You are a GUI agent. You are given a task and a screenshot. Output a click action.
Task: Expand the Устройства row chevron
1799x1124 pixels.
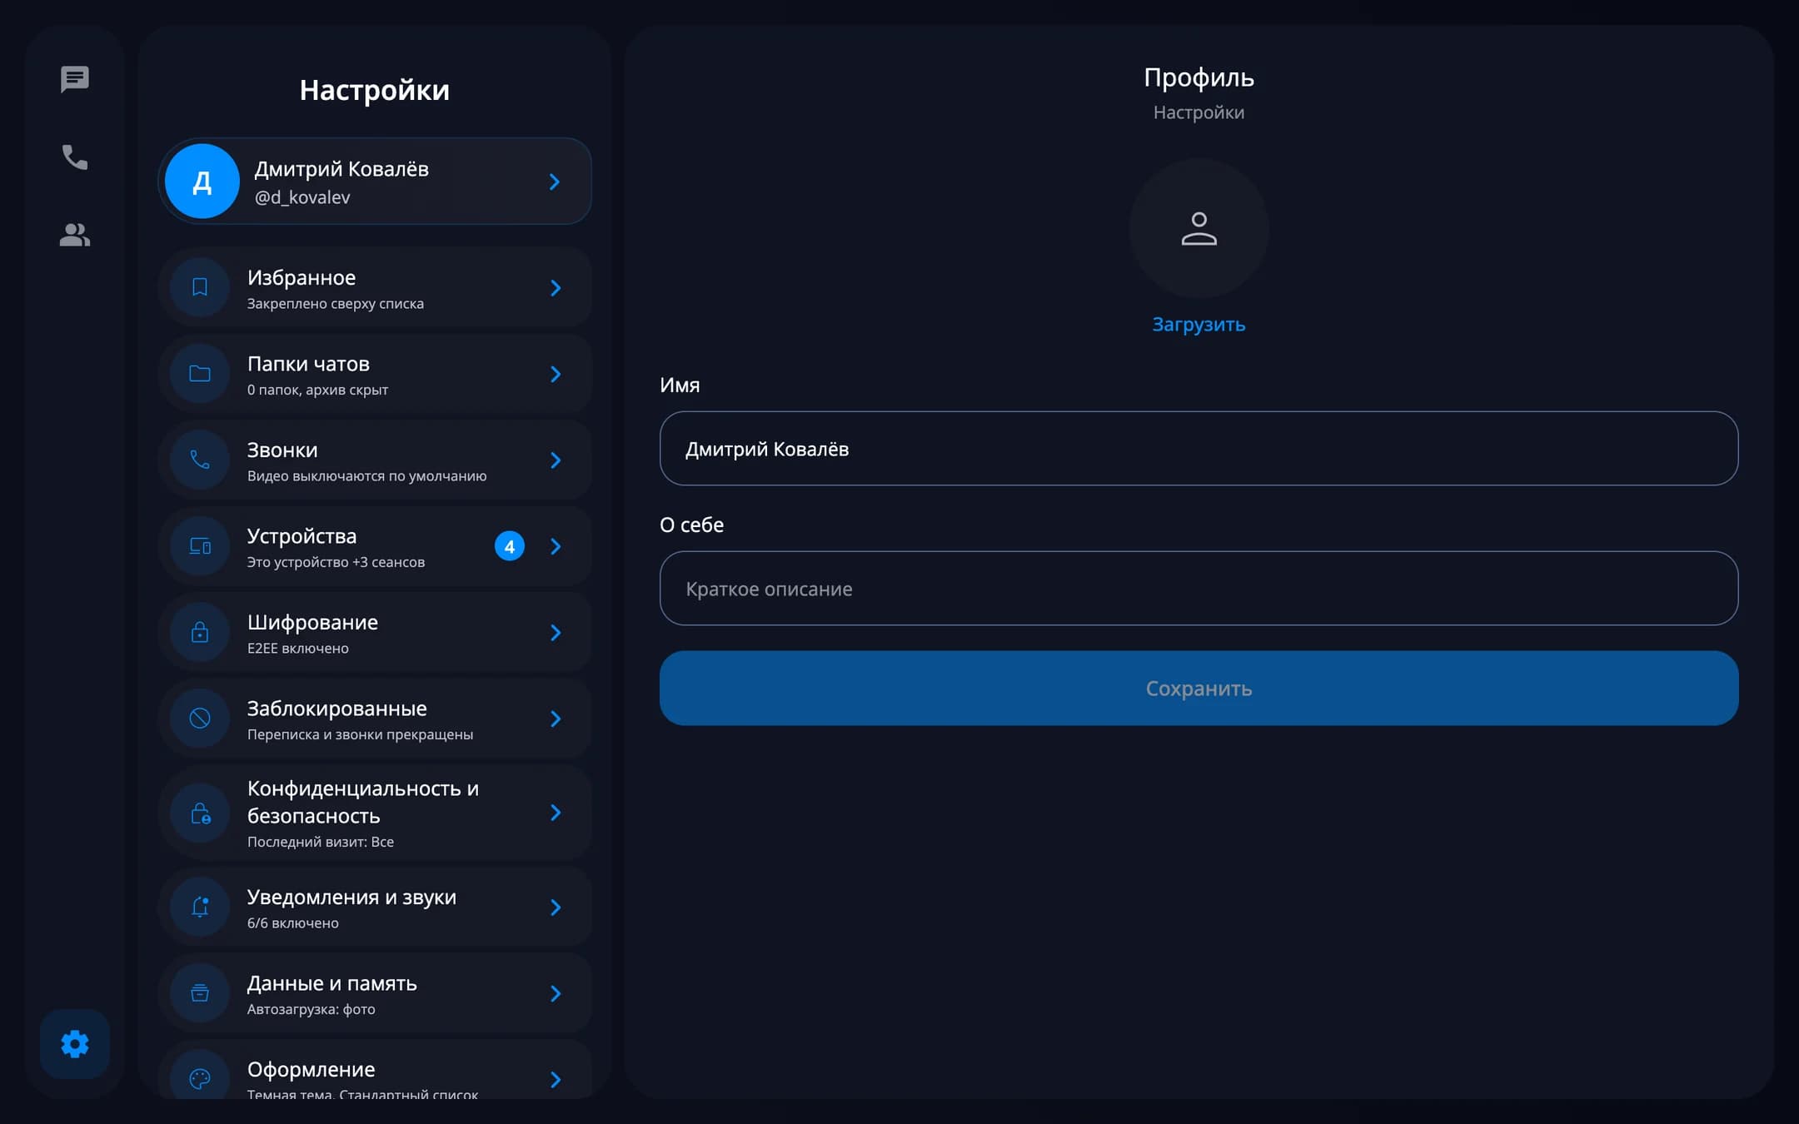click(x=556, y=546)
